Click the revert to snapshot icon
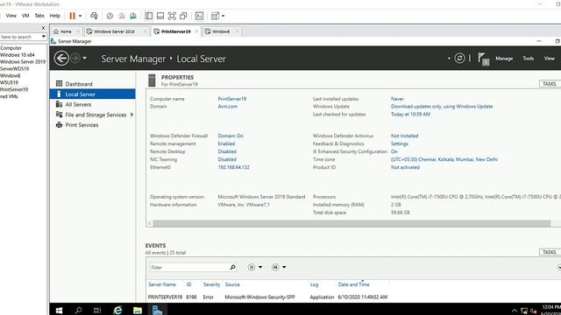Viewport: 561px width, 315px height. coord(122,16)
